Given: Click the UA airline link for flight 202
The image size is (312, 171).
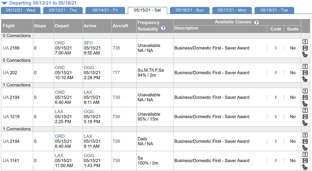Looking at the screenshot, I should click(x=6, y=73).
